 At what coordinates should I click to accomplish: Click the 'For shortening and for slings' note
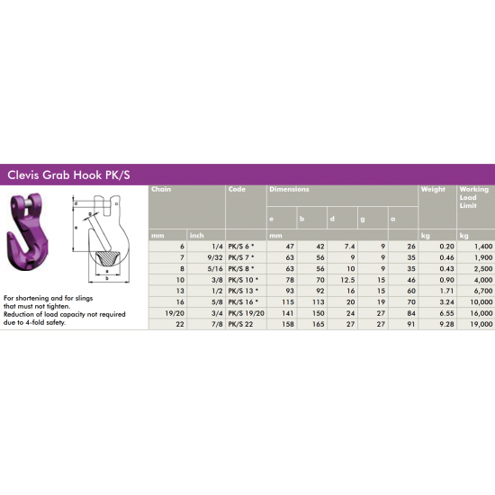click(x=48, y=298)
